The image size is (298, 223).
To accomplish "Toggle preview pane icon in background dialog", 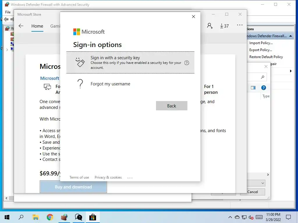I will click(x=253, y=88).
